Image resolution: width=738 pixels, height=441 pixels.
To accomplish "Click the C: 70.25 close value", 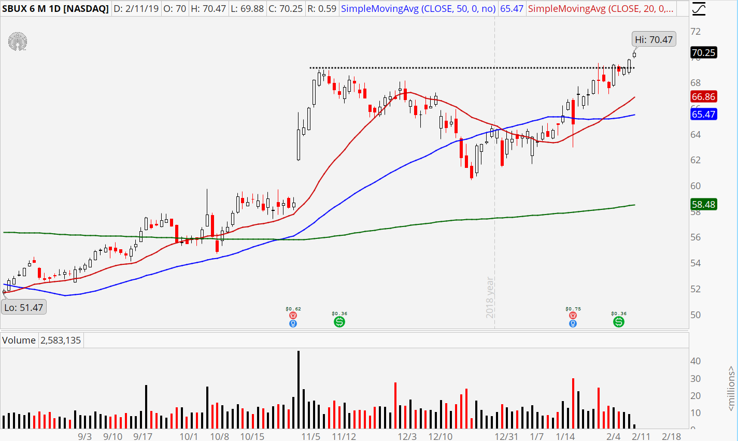I will point(286,9).
